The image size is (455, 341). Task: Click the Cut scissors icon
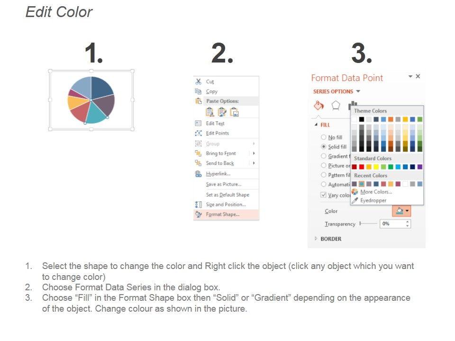point(199,81)
